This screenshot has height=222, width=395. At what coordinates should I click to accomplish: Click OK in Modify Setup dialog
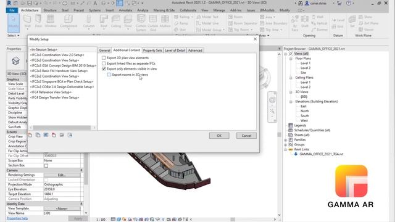point(219,136)
